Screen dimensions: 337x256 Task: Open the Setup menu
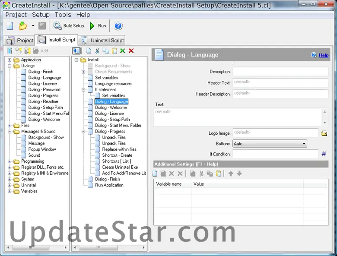pos(41,15)
